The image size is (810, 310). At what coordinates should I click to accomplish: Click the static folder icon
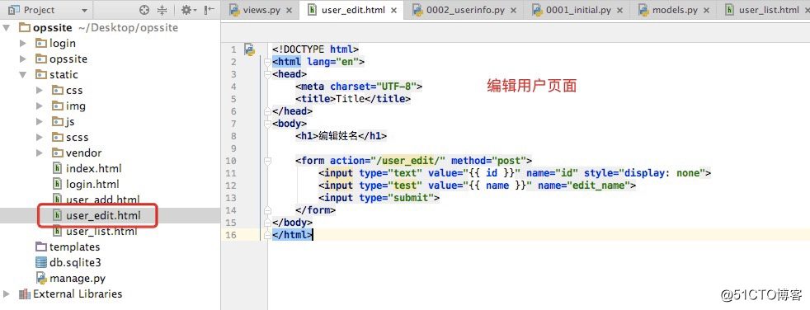click(x=41, y=74)
